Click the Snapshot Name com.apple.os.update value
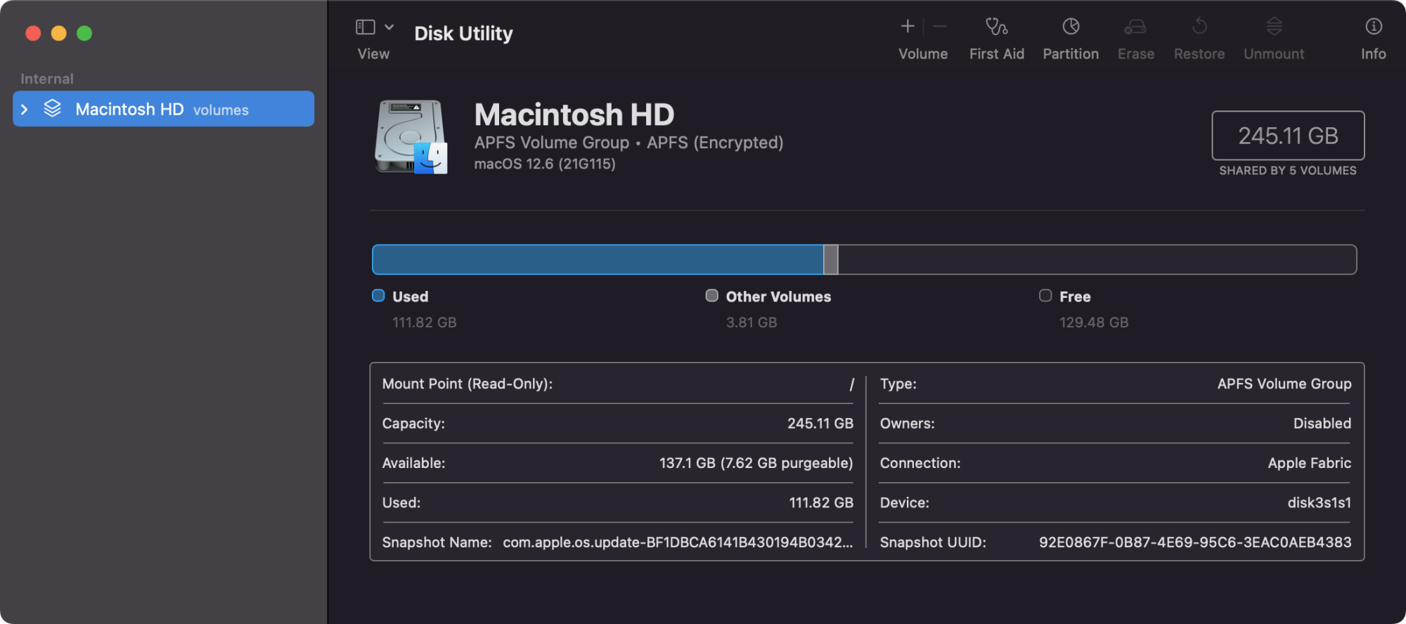Viewport: 1406px width, 624px height. coord(678,542)
